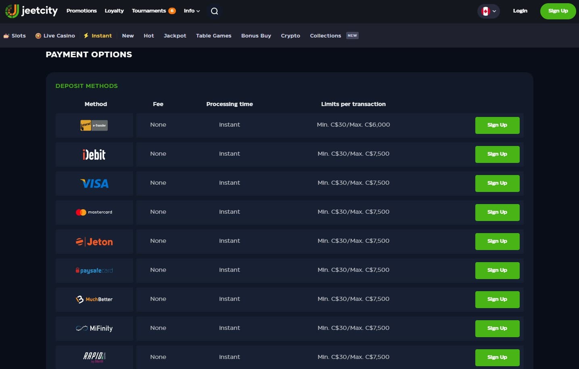
Task: Sign Up in the VISA row
Action: coord(497,183)
